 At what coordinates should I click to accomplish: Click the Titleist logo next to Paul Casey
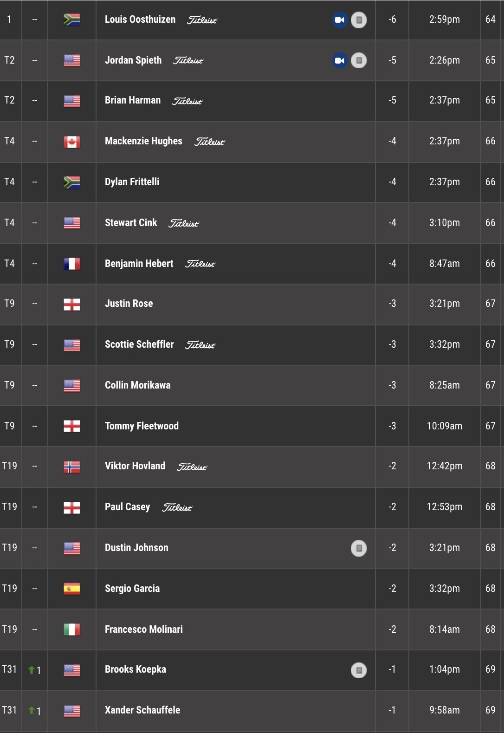tap(177, 507)
